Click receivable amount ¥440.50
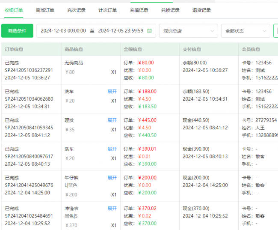The width and height of the screenshot is (278, 230). pyautogui.click(x=147, y=135)
